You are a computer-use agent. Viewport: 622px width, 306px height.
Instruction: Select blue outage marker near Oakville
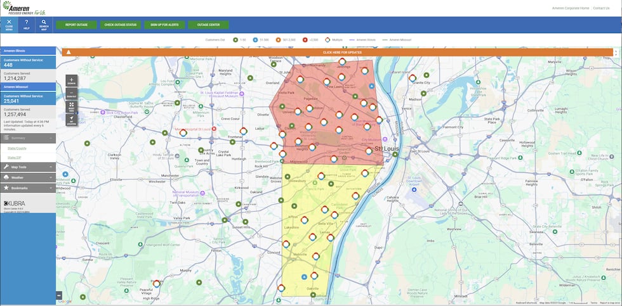[x=304, y=277]
